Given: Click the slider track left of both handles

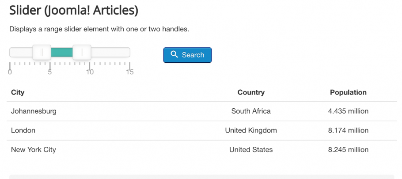Looking at the screenshot, I should [x=21, y=52].
